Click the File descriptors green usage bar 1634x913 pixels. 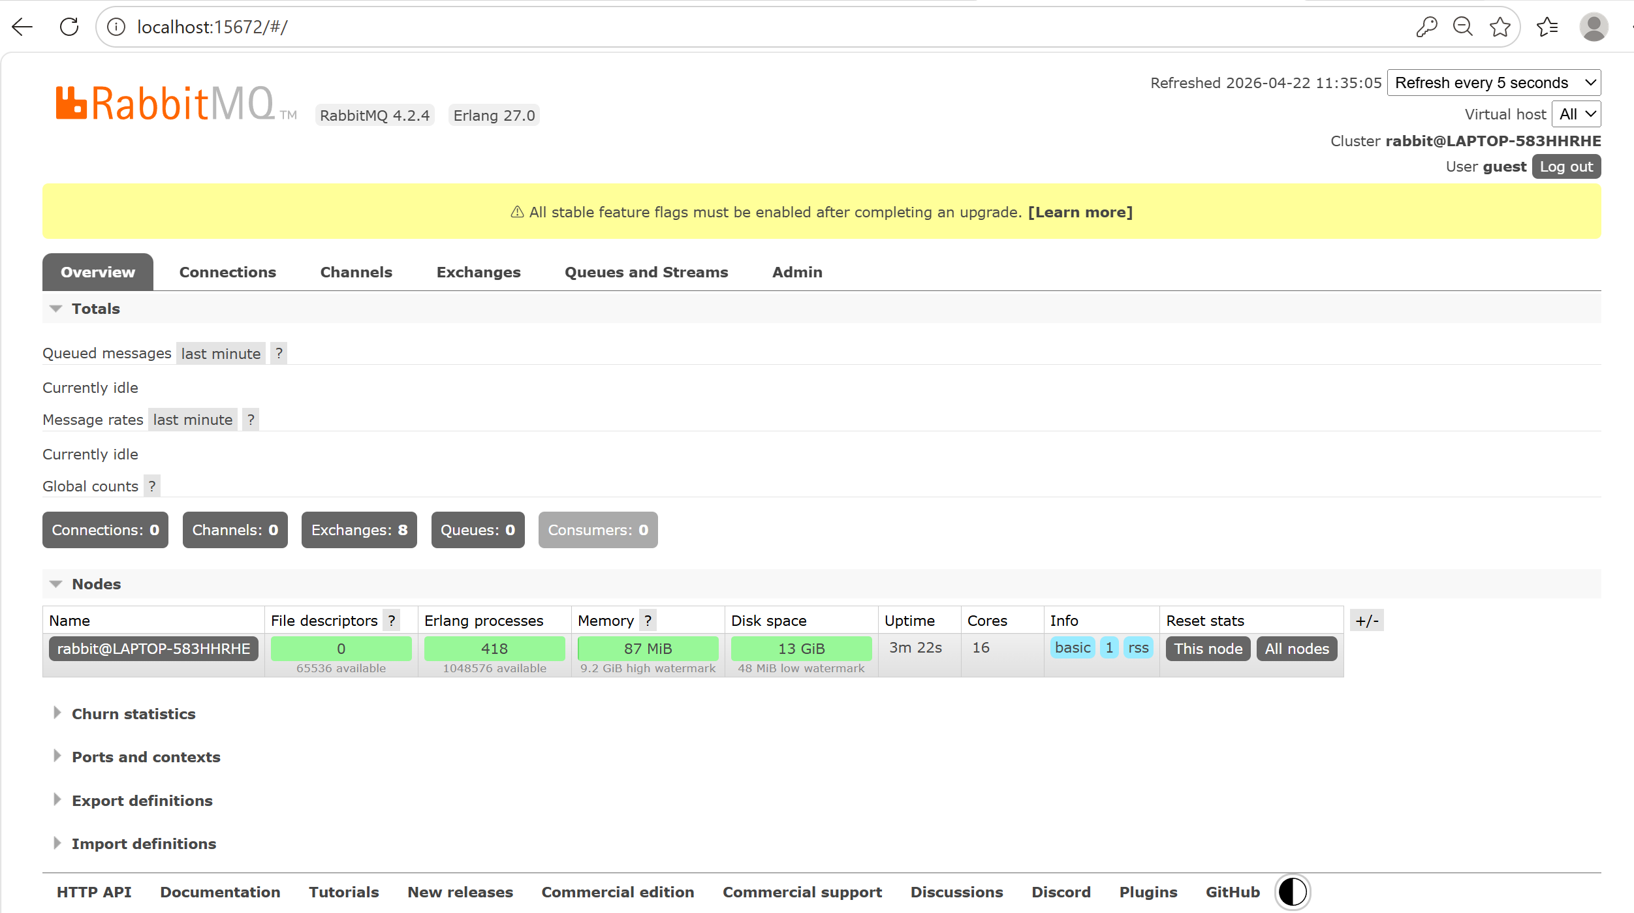[x=341, y=649]
